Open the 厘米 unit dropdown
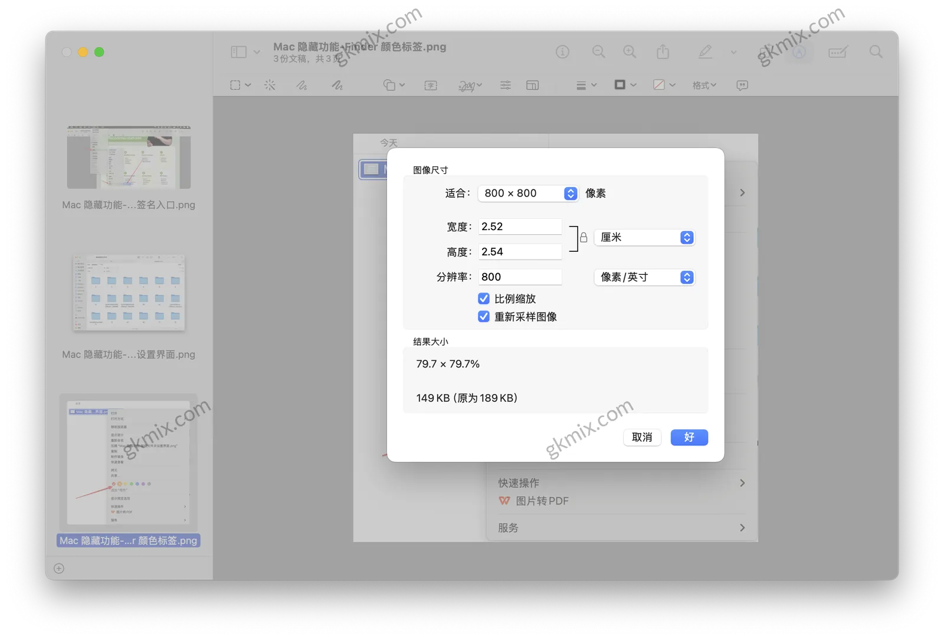 644,237
